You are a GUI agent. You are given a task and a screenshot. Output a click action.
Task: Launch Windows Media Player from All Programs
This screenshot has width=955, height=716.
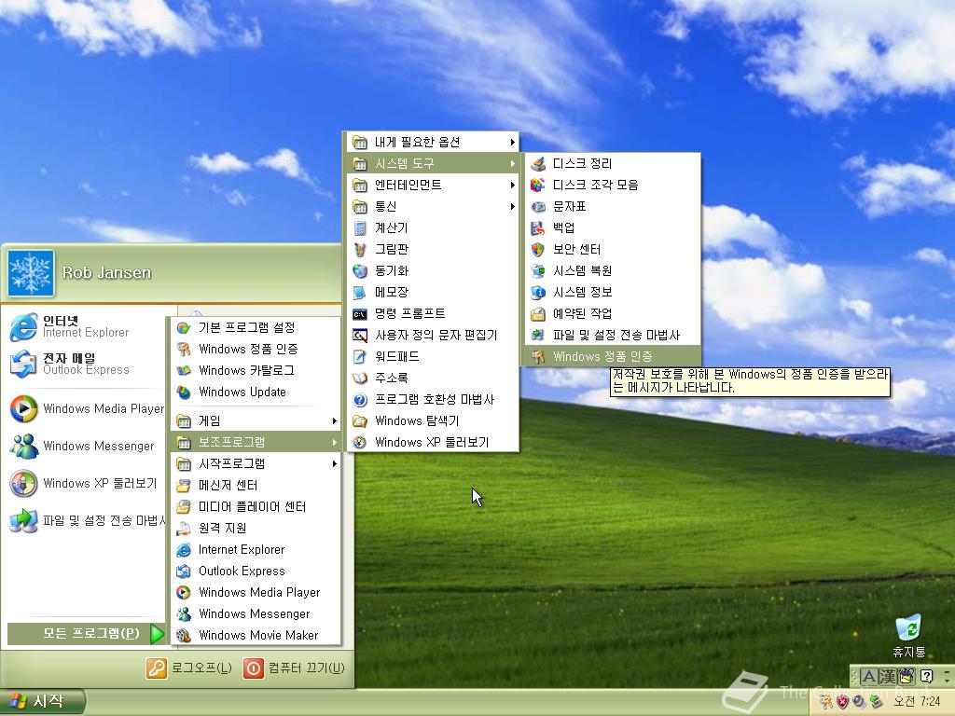pos(256,592)
